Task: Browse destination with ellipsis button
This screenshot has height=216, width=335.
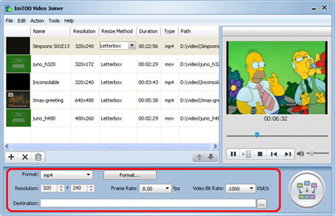Action: coord(261,204)
